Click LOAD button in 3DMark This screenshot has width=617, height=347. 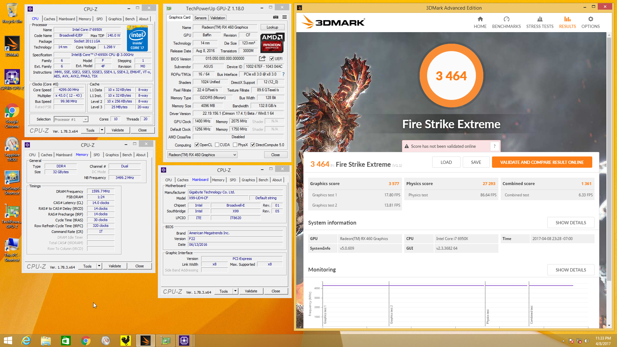[446, 162]
